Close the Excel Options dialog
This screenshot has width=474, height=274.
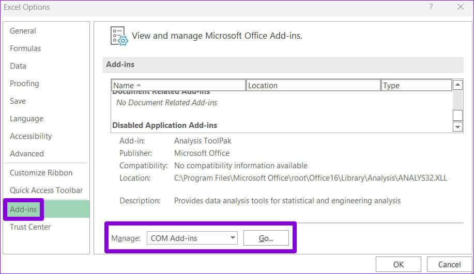[461, 7]
